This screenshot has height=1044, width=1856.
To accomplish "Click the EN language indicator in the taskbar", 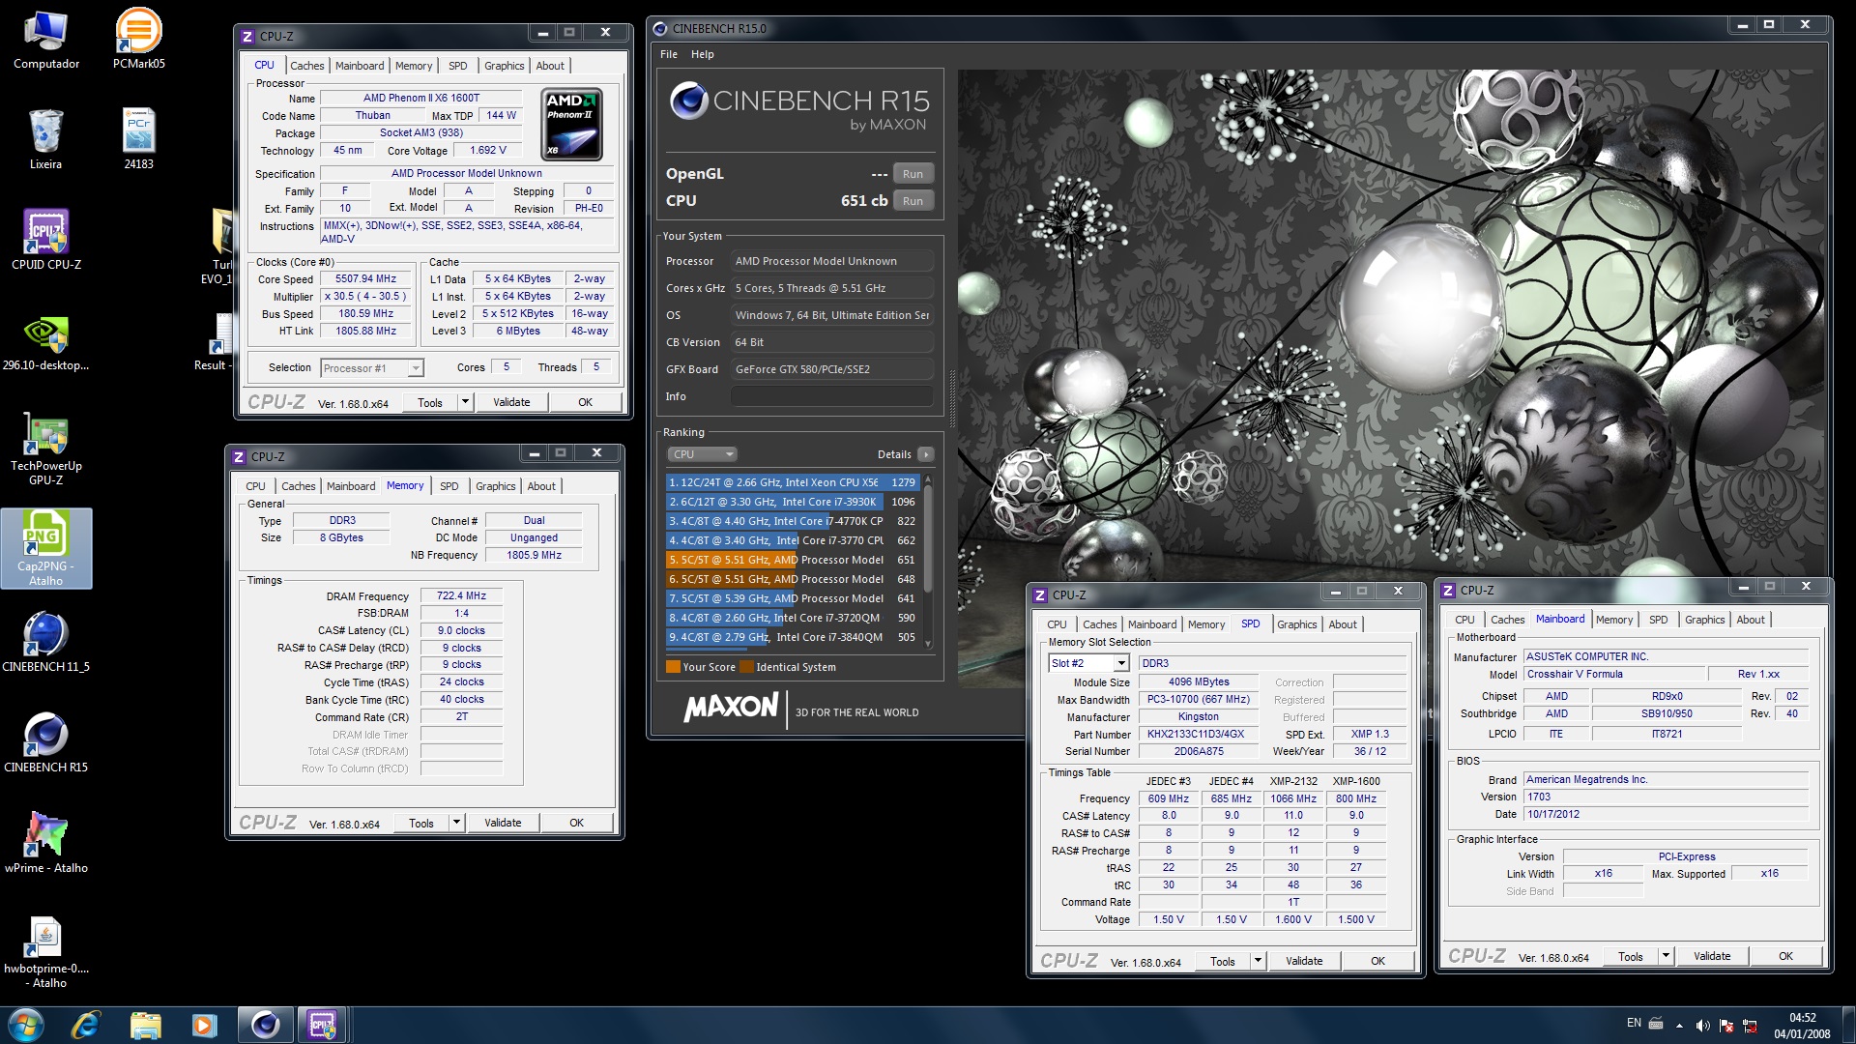I will [x=1634, y=1023].
